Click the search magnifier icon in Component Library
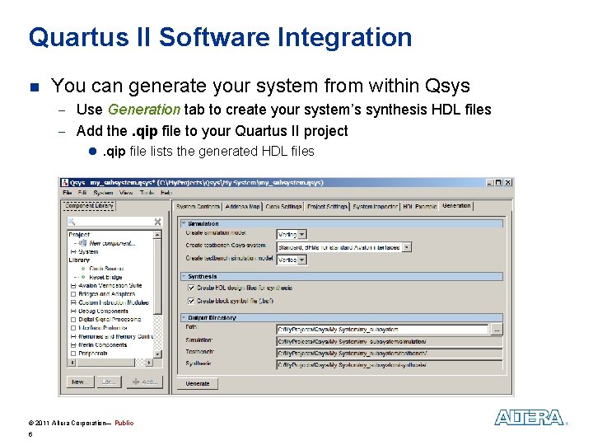This screenshot has height=445, width=593. (72, 222)
